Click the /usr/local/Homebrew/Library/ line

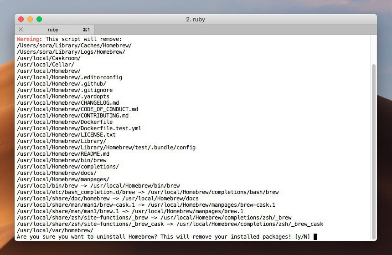tap(62, 141)
